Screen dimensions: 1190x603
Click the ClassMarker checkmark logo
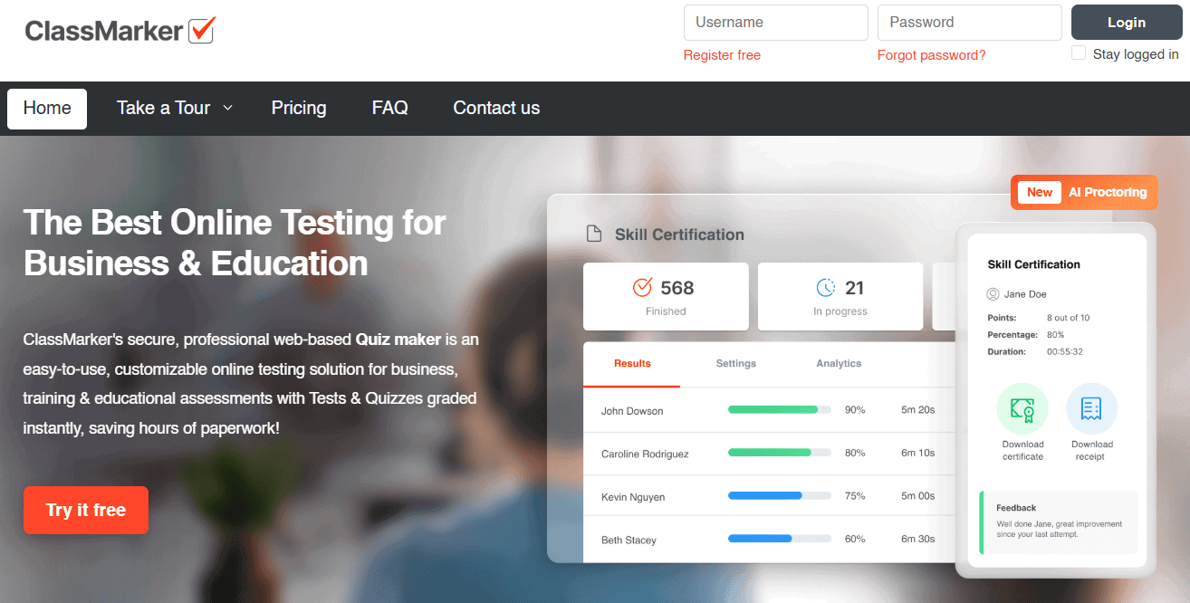[x=201, y=31]
